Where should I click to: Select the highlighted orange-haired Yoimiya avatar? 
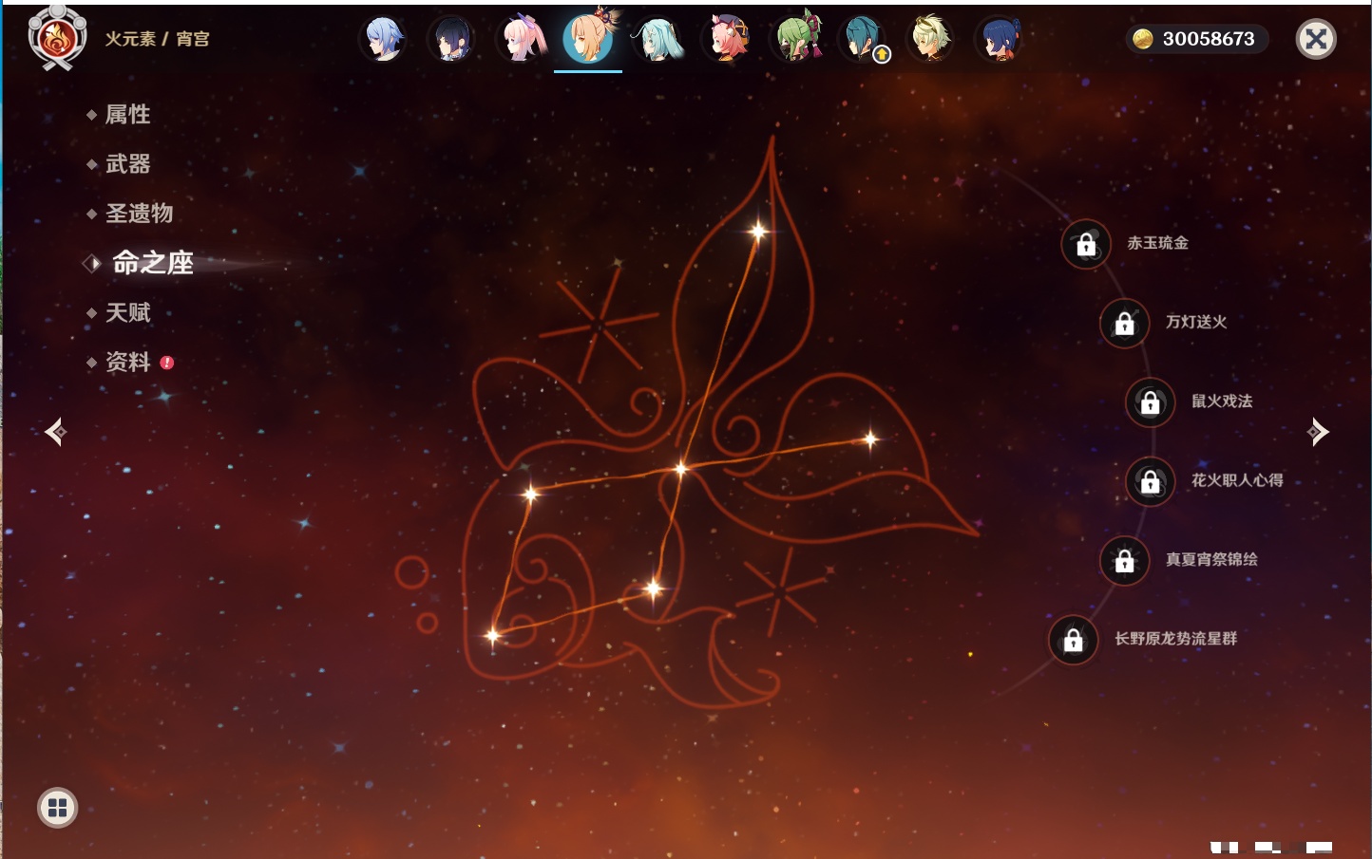589,37
